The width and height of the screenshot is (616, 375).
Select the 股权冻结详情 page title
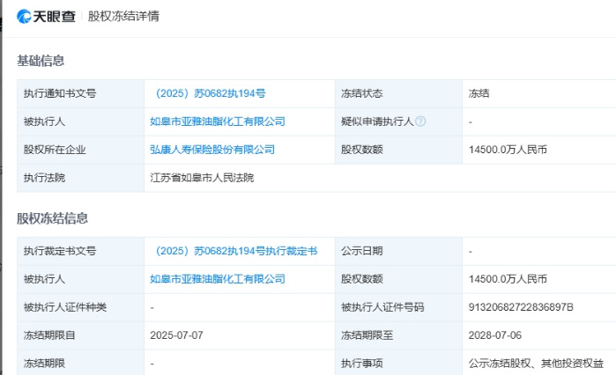pyautogui.click(x=123, y=17)
